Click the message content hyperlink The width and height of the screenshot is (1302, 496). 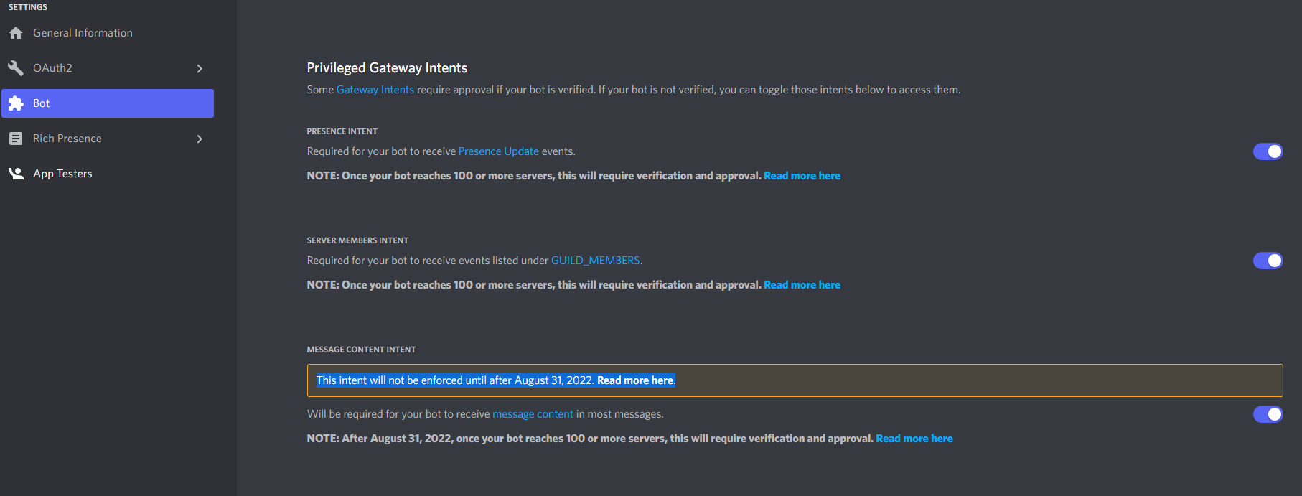tap(533, 414)
